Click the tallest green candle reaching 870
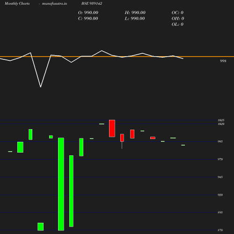Screen dimensions: 234x234 click(61, 184)
